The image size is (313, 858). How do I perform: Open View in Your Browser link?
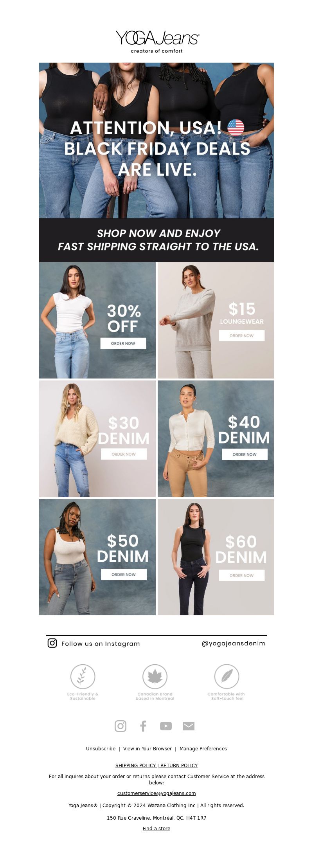(148, 749)
